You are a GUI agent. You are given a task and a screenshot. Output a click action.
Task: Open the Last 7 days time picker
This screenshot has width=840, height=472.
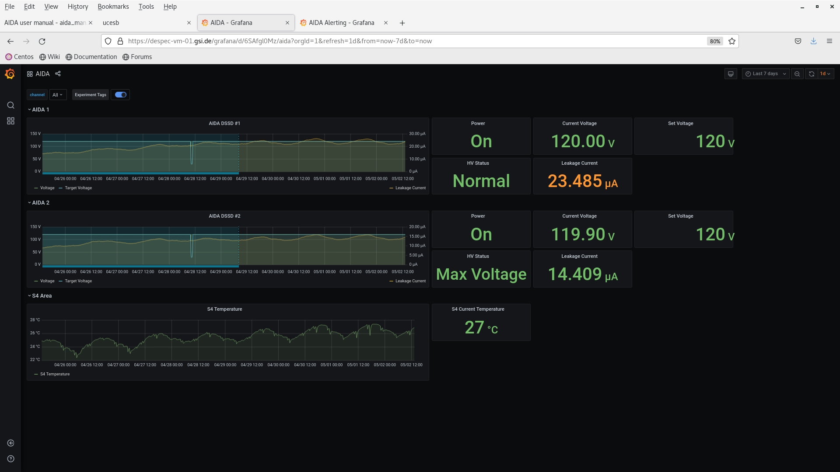pos(766,74)
